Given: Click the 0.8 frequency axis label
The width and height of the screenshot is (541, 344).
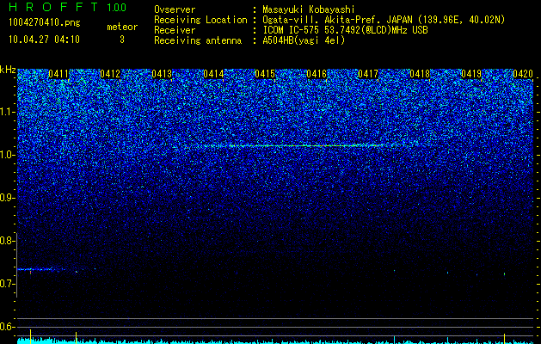Looking at the screenshot, I should [7, 241].
